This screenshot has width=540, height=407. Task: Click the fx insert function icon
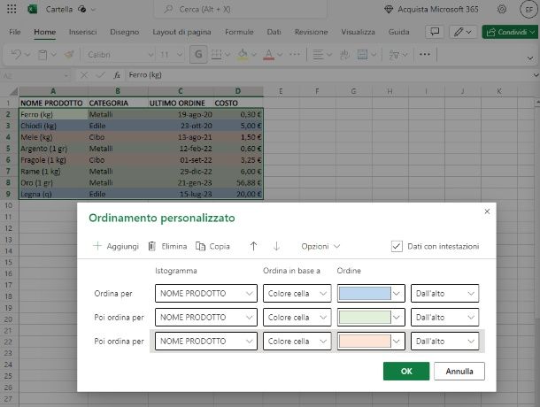pyautogui.click(x=117, y=74)
